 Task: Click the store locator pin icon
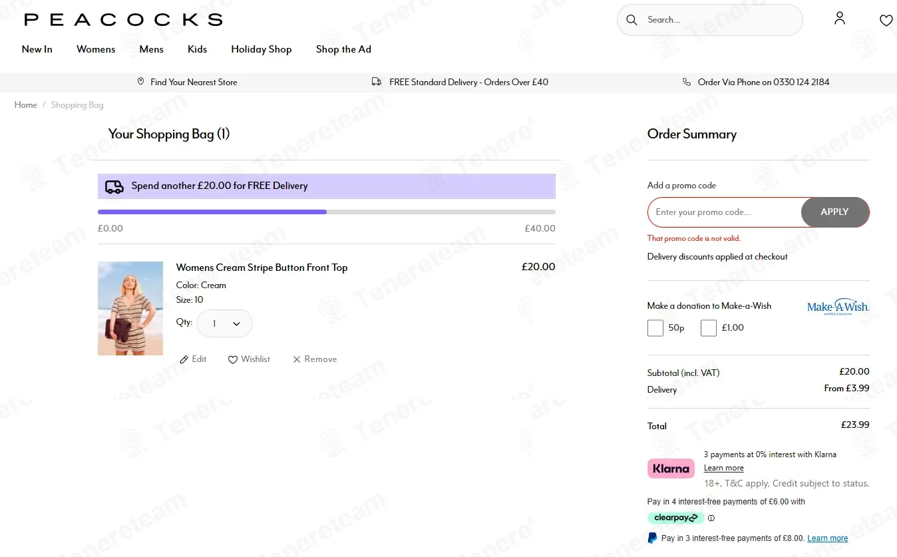click(x=140, y=82)
